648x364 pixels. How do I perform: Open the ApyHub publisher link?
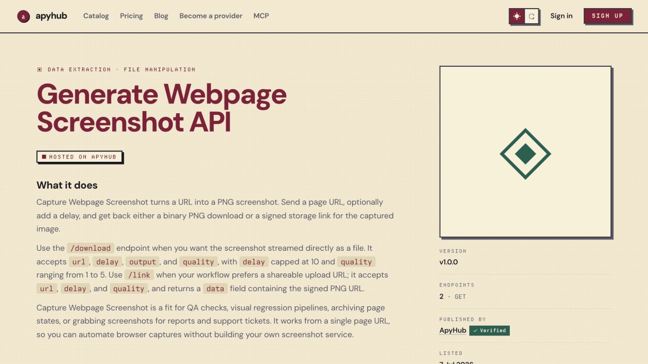(x=453, y=331)
